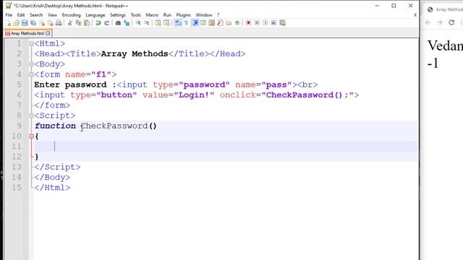Viewport: 463px width, 260px height.
Task: Save all open files via toolbar
Action: click(33, 23)
